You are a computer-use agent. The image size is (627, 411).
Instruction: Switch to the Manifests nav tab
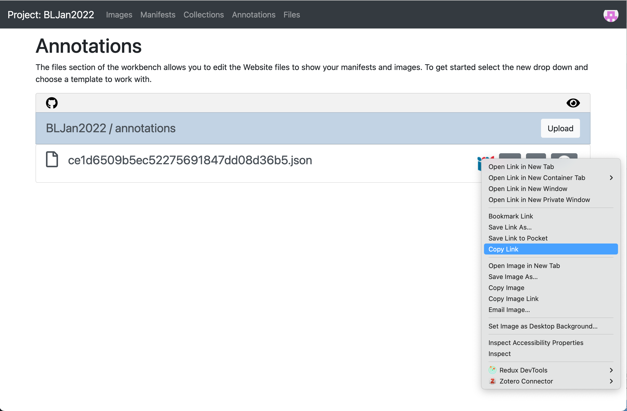157,15
